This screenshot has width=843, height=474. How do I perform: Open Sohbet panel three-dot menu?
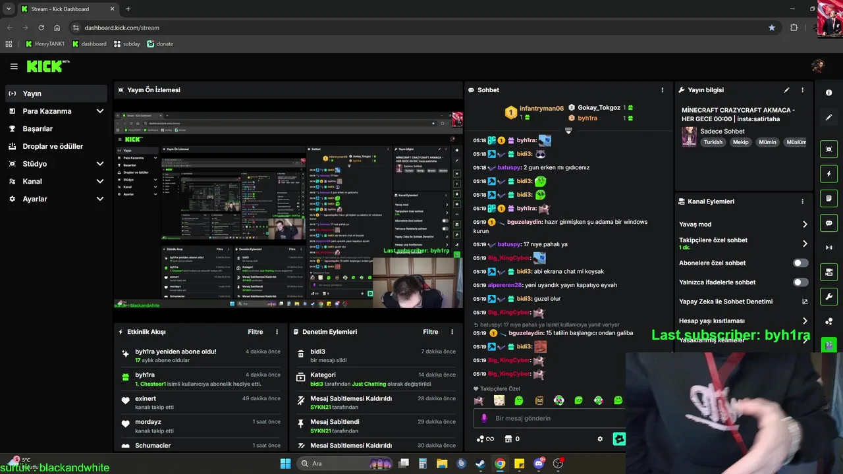[x=663, y=90]
